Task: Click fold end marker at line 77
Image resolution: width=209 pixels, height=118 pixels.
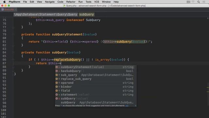Action: coord(13,27)
